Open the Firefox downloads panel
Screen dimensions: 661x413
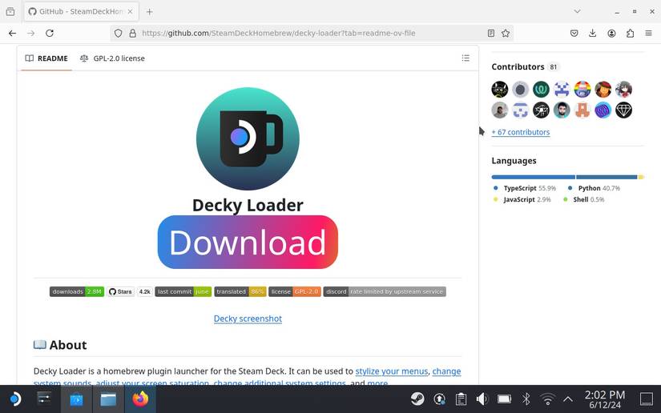point(593,33)
